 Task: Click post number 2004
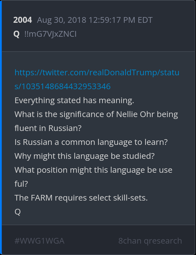22,20
